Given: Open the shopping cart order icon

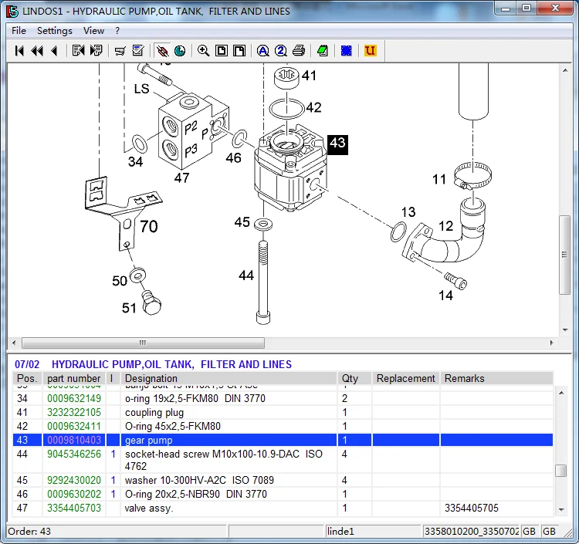Looking at the screenshot, I should click(120, 51).
